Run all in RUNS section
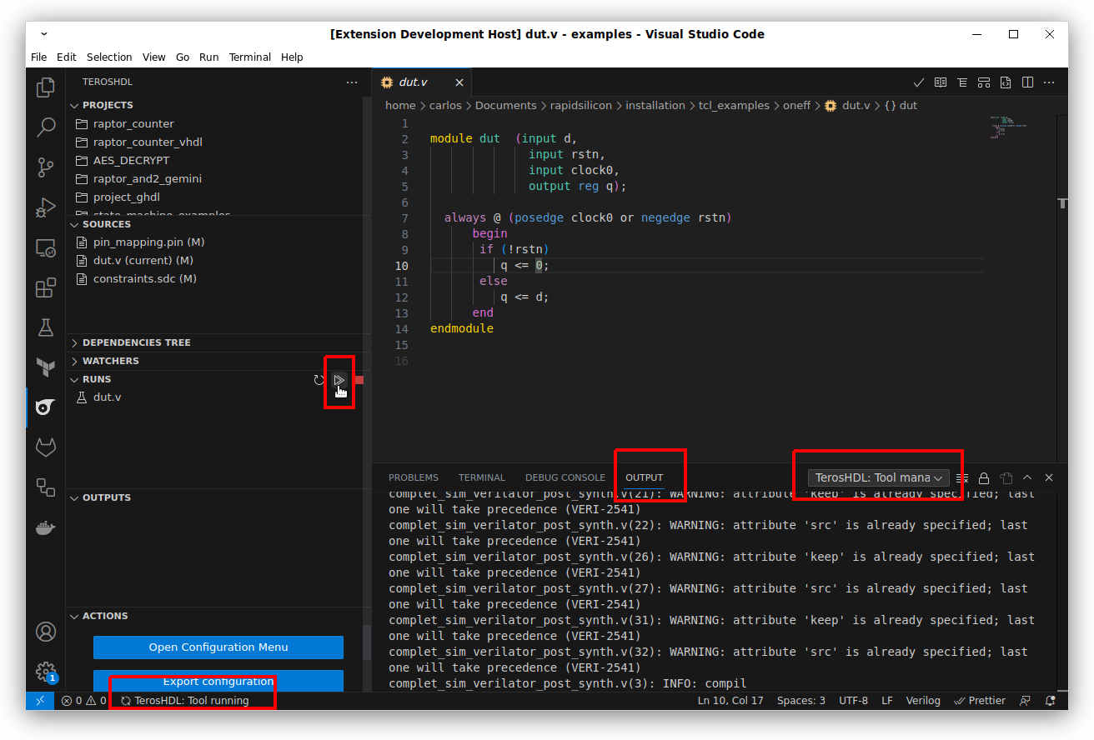 click(339, 380)
